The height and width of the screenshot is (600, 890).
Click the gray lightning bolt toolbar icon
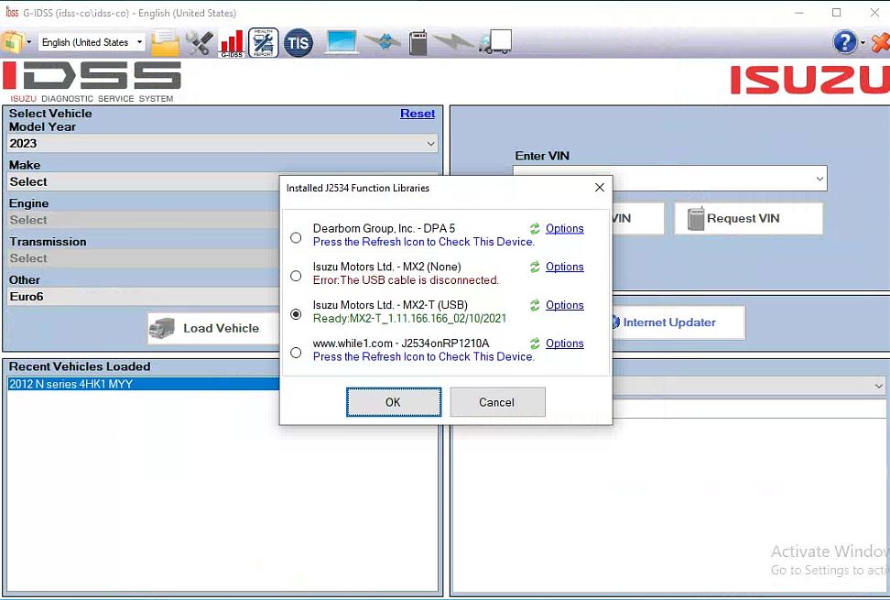point(453,41)
